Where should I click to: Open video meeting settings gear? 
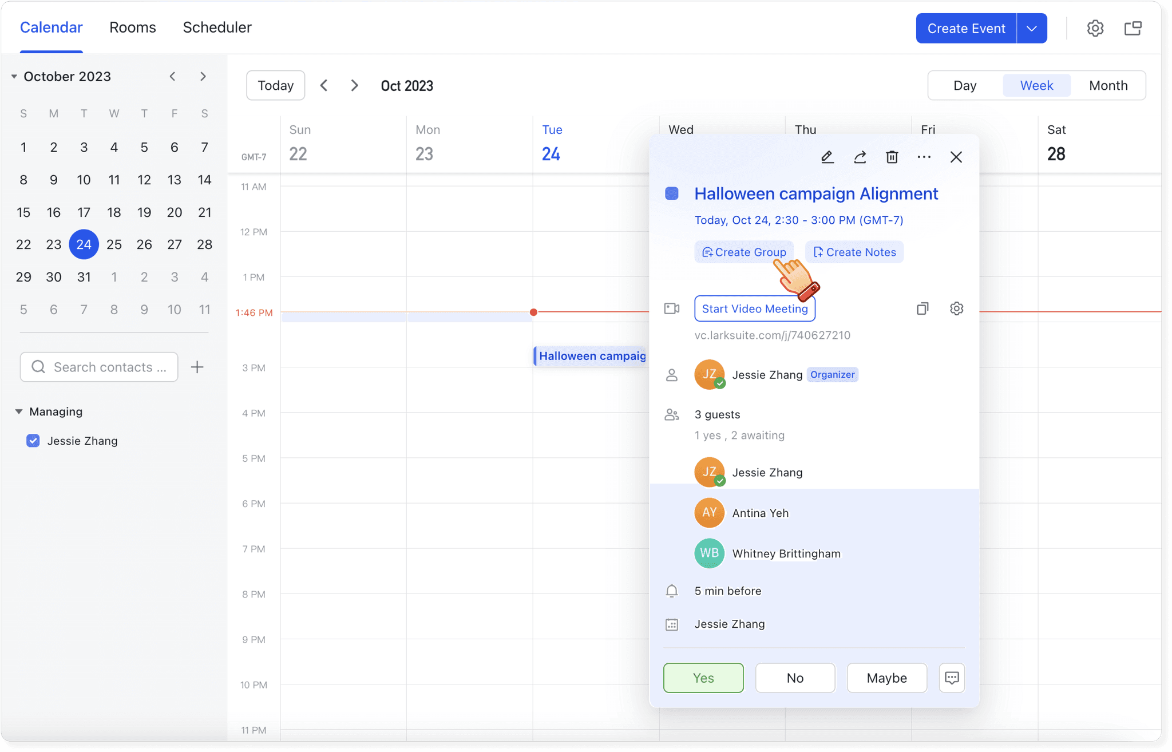point(956,308)
